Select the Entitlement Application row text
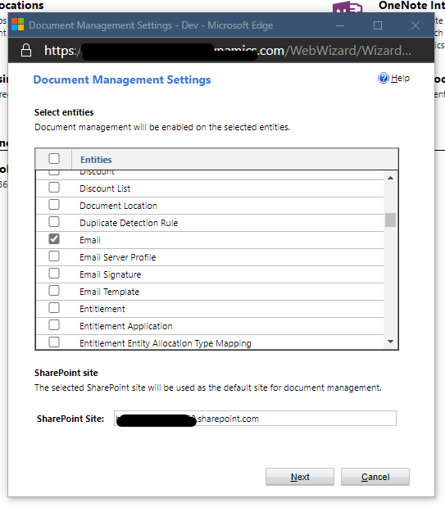Screen dimensions: 445x512 pyautogui.click(x=126, y=326)
